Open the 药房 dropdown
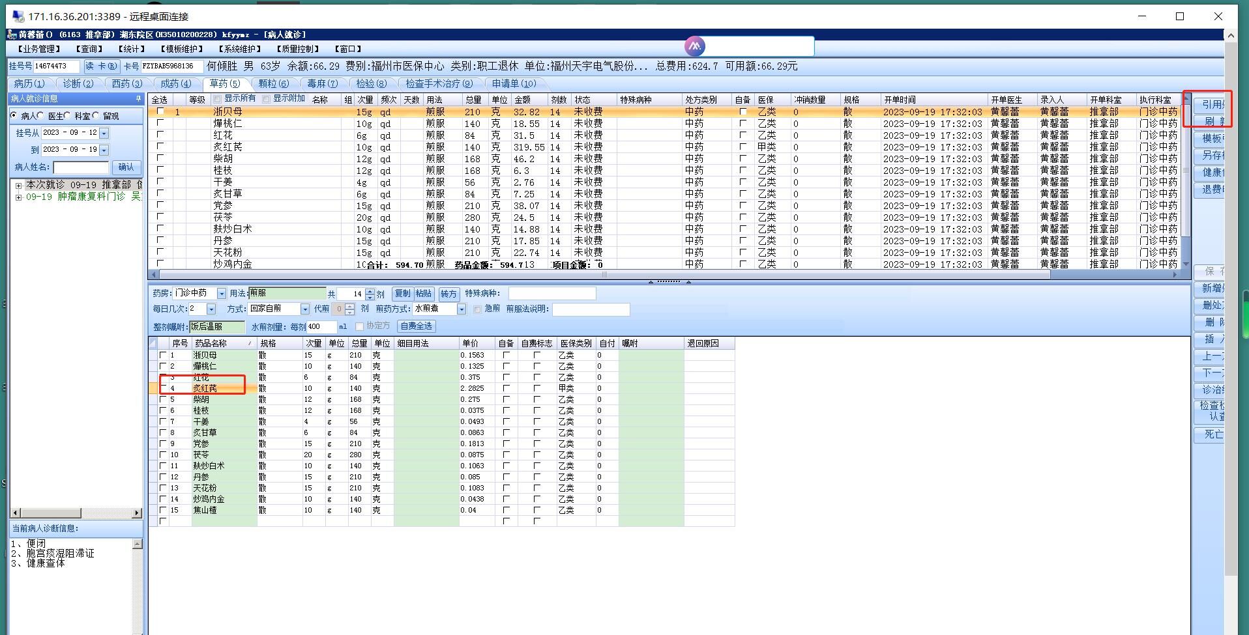1249x635 pixels. (222, 294)
